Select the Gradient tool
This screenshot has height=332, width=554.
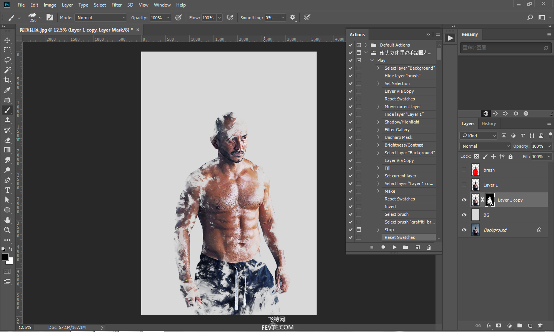click(x=7, y=150)
